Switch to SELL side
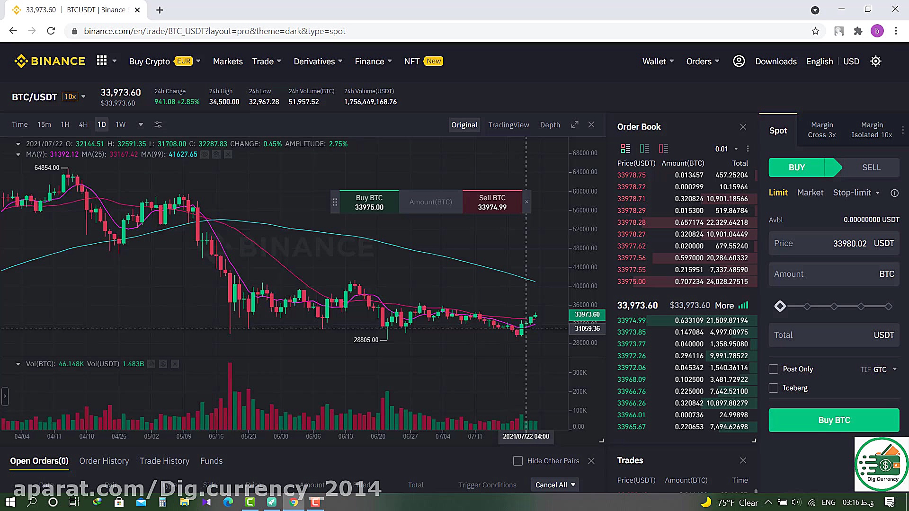909x511 pixels. 871,167
